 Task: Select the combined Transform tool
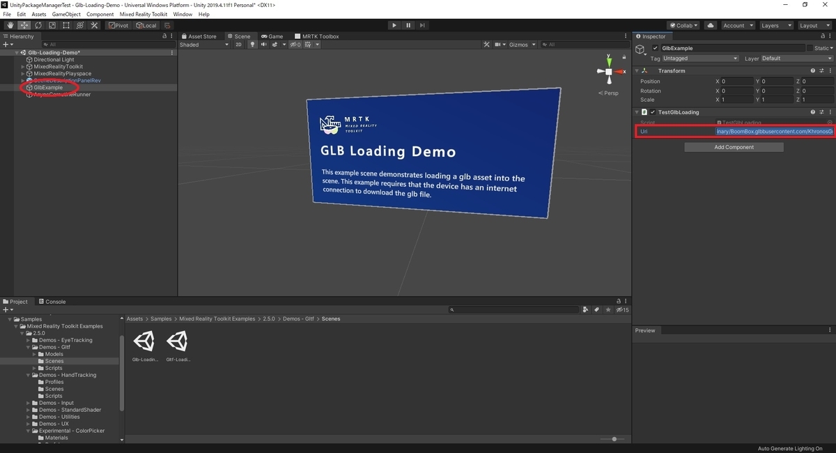click(80, 26)
